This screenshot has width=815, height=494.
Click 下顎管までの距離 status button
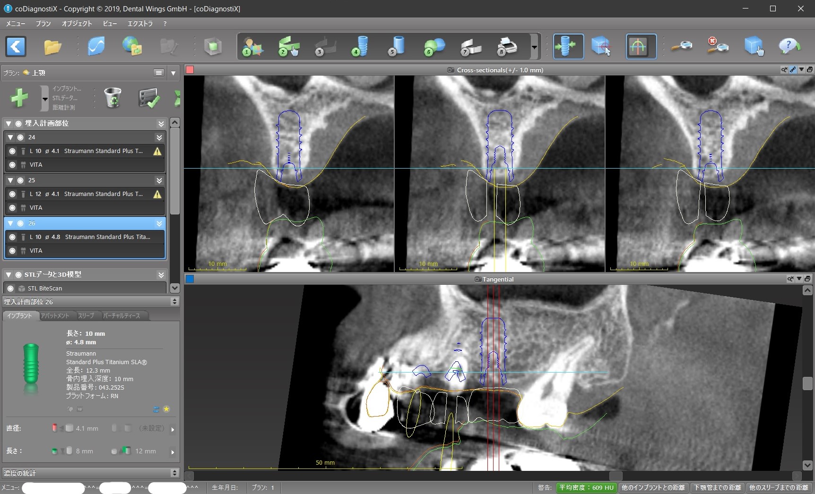[x=718, y=487]
